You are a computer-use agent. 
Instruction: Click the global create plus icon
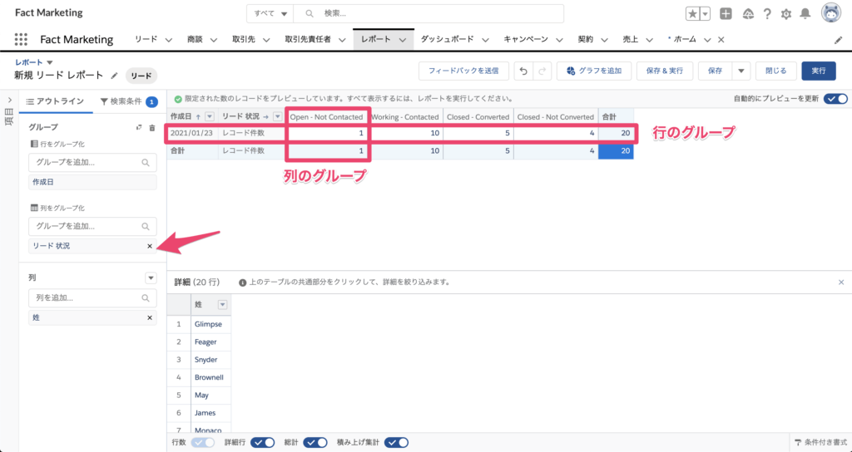point(726,14)
